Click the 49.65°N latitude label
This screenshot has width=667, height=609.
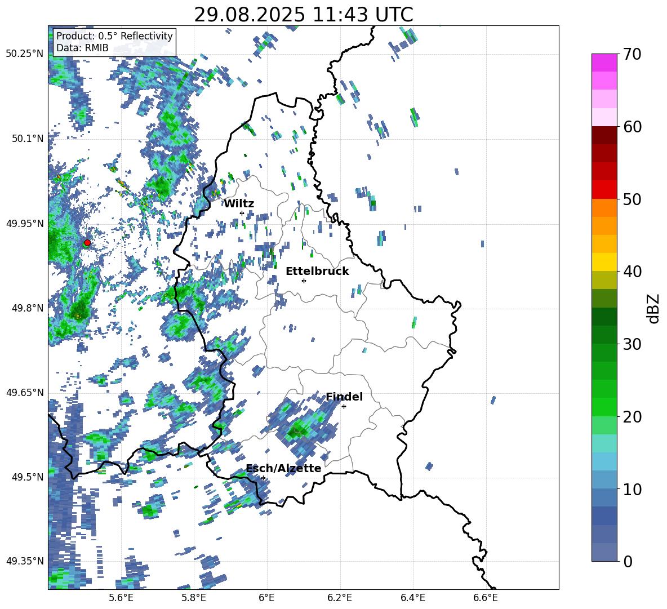tap(25, 393)
